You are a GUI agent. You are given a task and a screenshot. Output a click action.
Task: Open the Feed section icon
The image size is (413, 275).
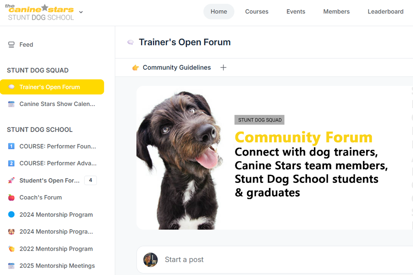click(x=11, y=44)
